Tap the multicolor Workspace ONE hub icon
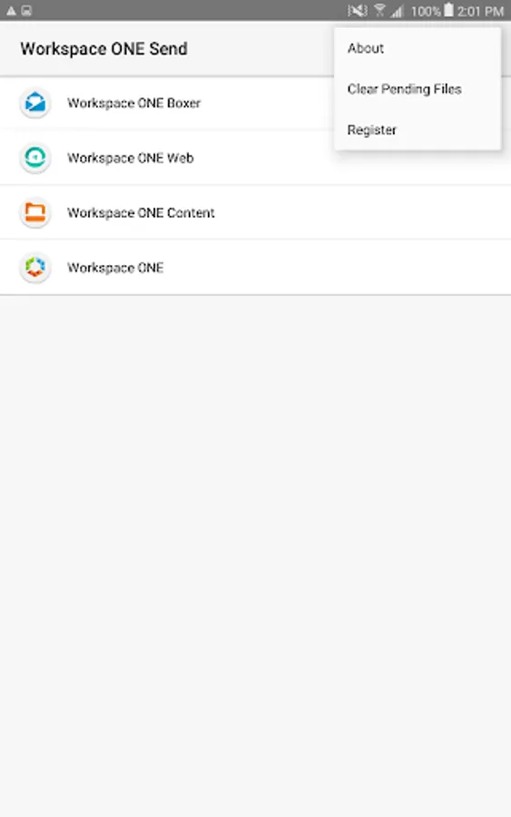This screenshot has width=511, height=817. (x=34, y=267)
